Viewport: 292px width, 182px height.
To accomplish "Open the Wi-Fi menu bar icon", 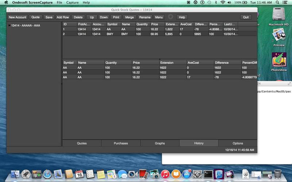I will pyautogui.click(x=223, y=3).
